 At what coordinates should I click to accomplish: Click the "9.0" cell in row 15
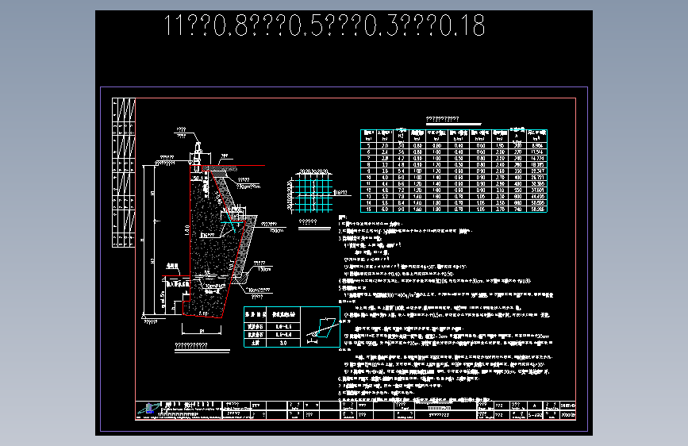[401, 210]
